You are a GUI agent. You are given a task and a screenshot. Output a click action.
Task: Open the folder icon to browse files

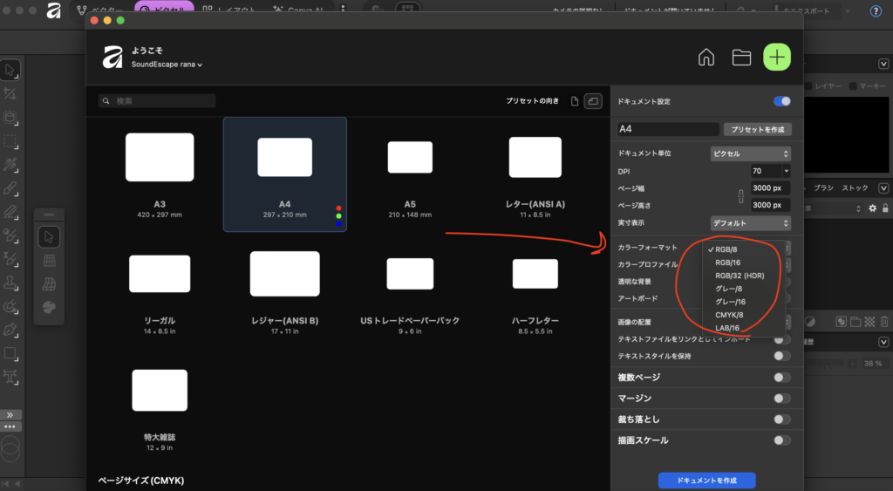point(741,58)
